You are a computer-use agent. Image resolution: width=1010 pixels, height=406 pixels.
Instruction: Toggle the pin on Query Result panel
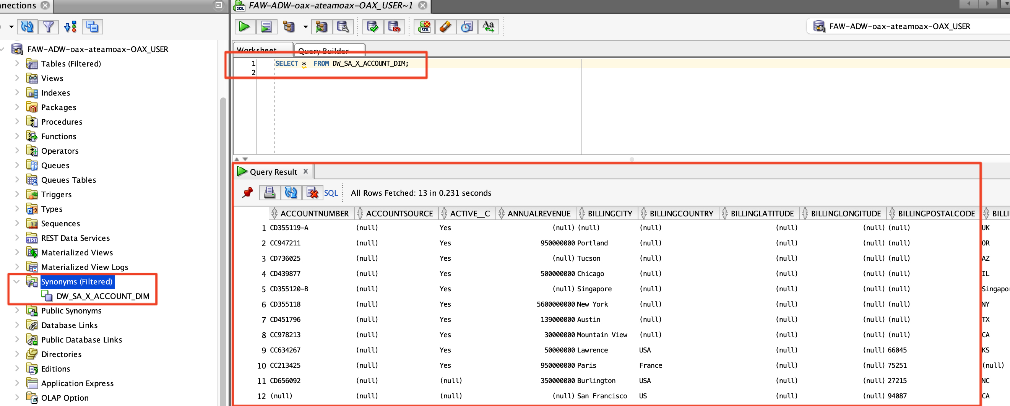tap(247, 193)
